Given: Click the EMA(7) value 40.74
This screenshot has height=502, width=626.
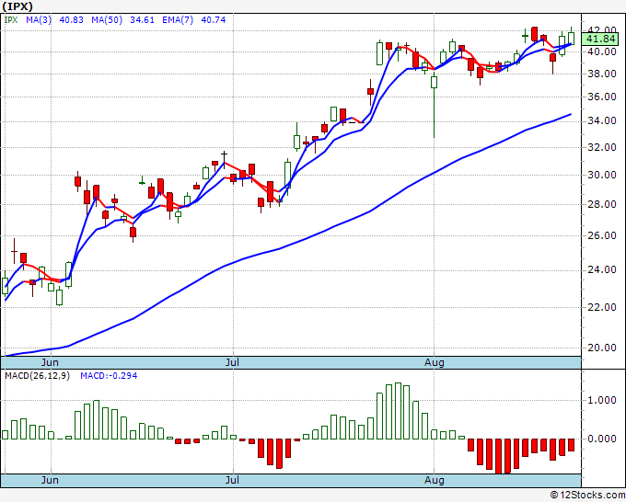Looking at the screenshot, I should tap(214, 20).
